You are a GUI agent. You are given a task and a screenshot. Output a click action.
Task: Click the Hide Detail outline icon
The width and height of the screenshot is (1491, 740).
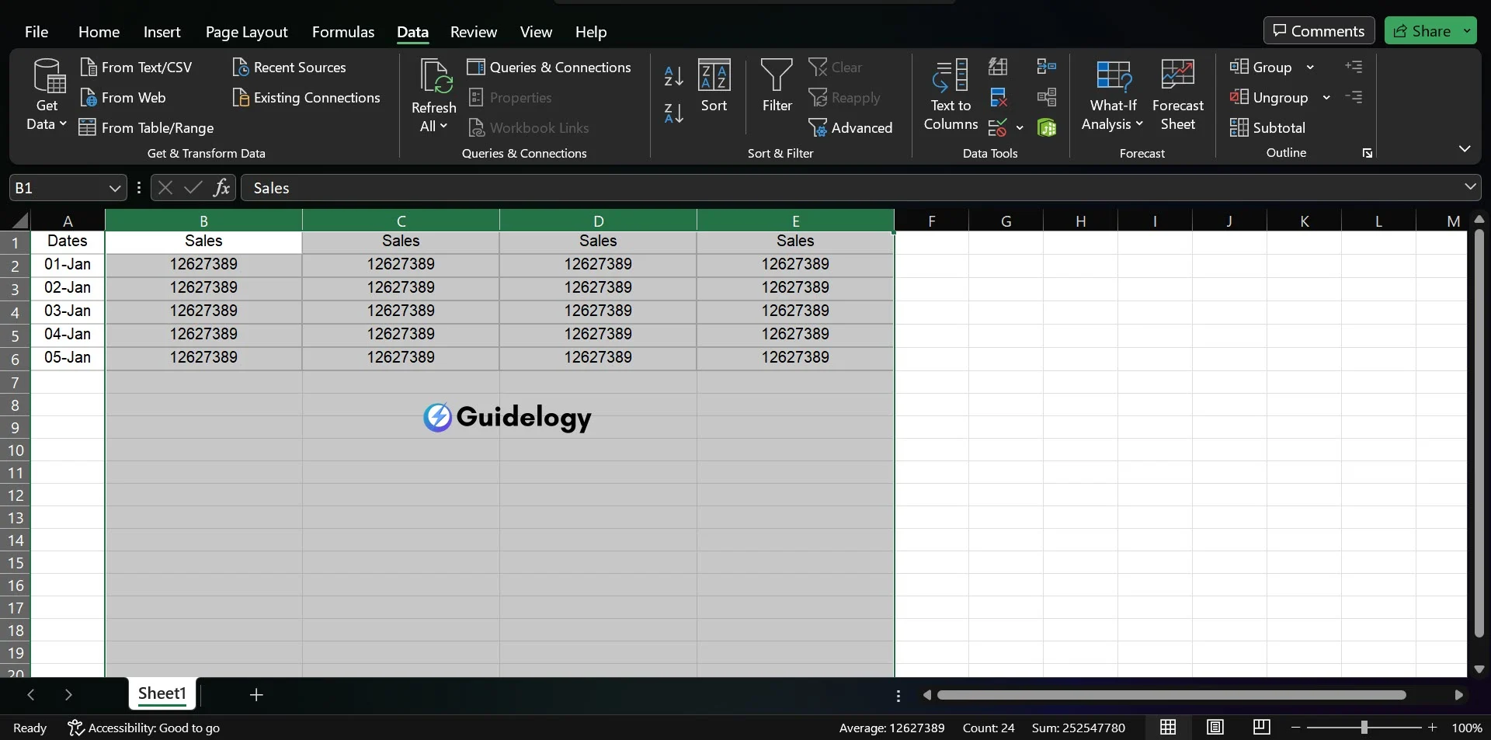[x=1354, y=97]
